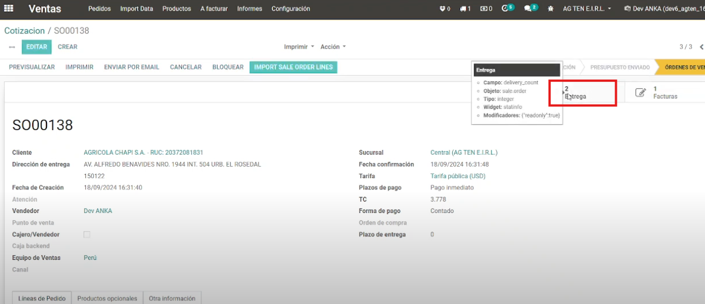The width and height of the screenshot is (705, 304).
Task: Expand the Acción dropdown
Action: click(x=332, y=47)
